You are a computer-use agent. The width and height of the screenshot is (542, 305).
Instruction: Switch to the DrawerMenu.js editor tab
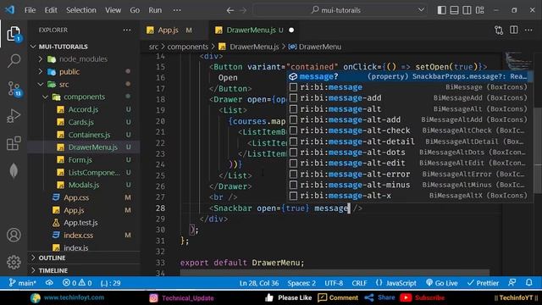click(255, 30)
